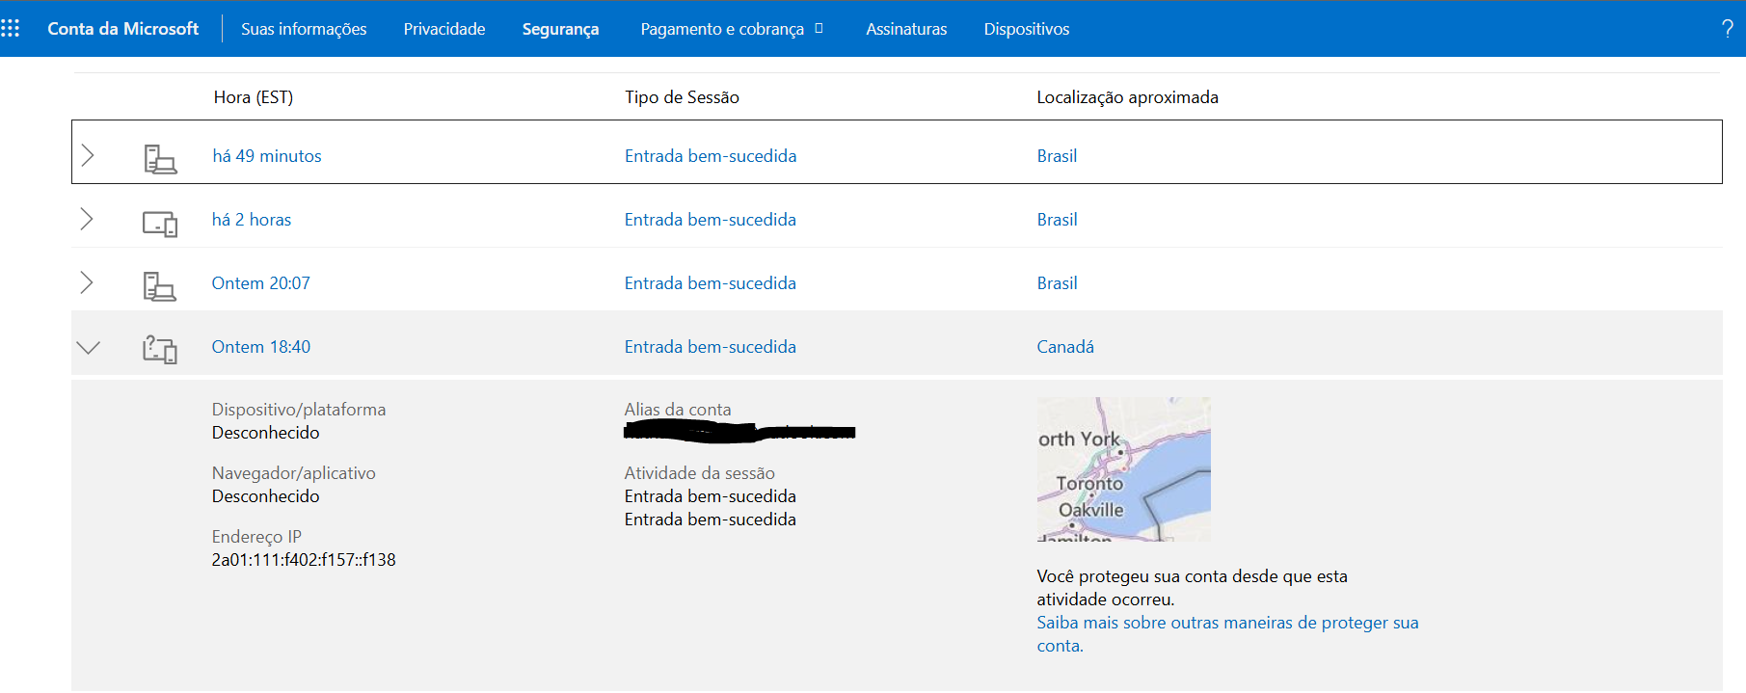
Task: Click the 'Tipo de Sessão' column header
Action: pyautogui.click(x=682, y=97)
